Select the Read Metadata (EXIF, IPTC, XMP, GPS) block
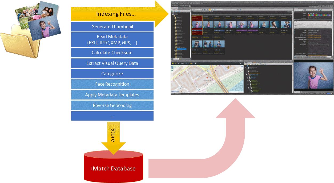This screenshot has width=334, height=183. (x=112, y=39)
